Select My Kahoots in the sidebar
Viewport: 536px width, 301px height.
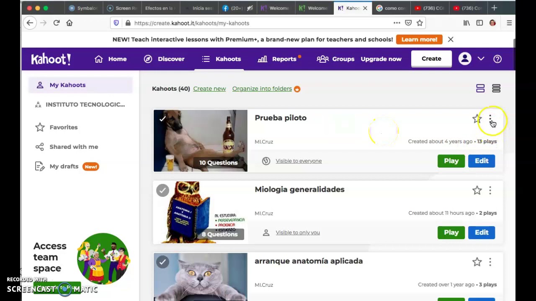80,85
